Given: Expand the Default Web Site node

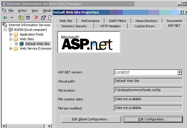Looking at the screenshot, I should 16,44.
